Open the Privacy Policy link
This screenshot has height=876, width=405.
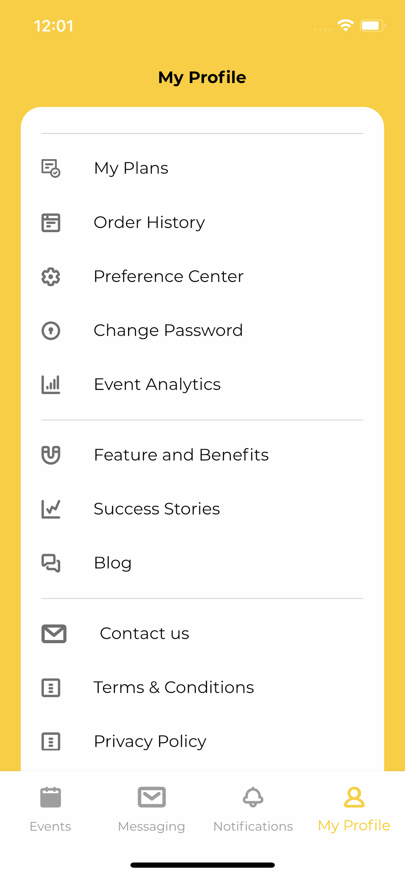(x=150, y=742)
